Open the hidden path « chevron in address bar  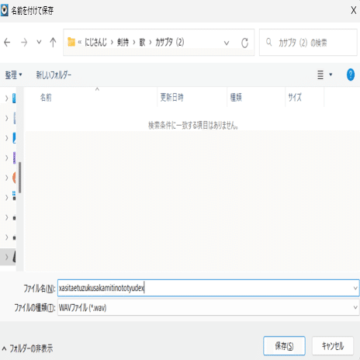click(80, 42)
